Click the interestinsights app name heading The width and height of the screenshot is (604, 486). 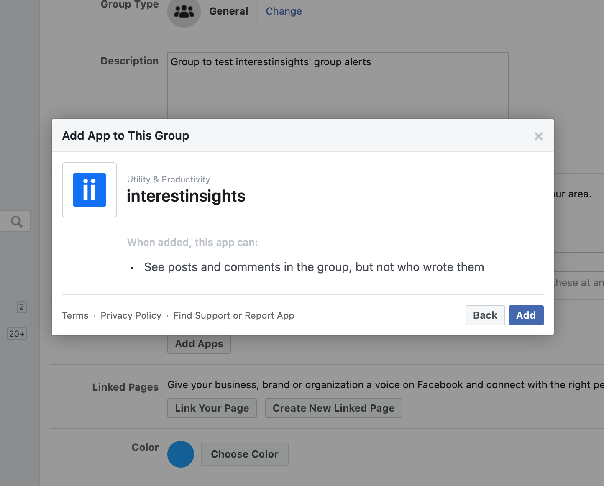186,196
